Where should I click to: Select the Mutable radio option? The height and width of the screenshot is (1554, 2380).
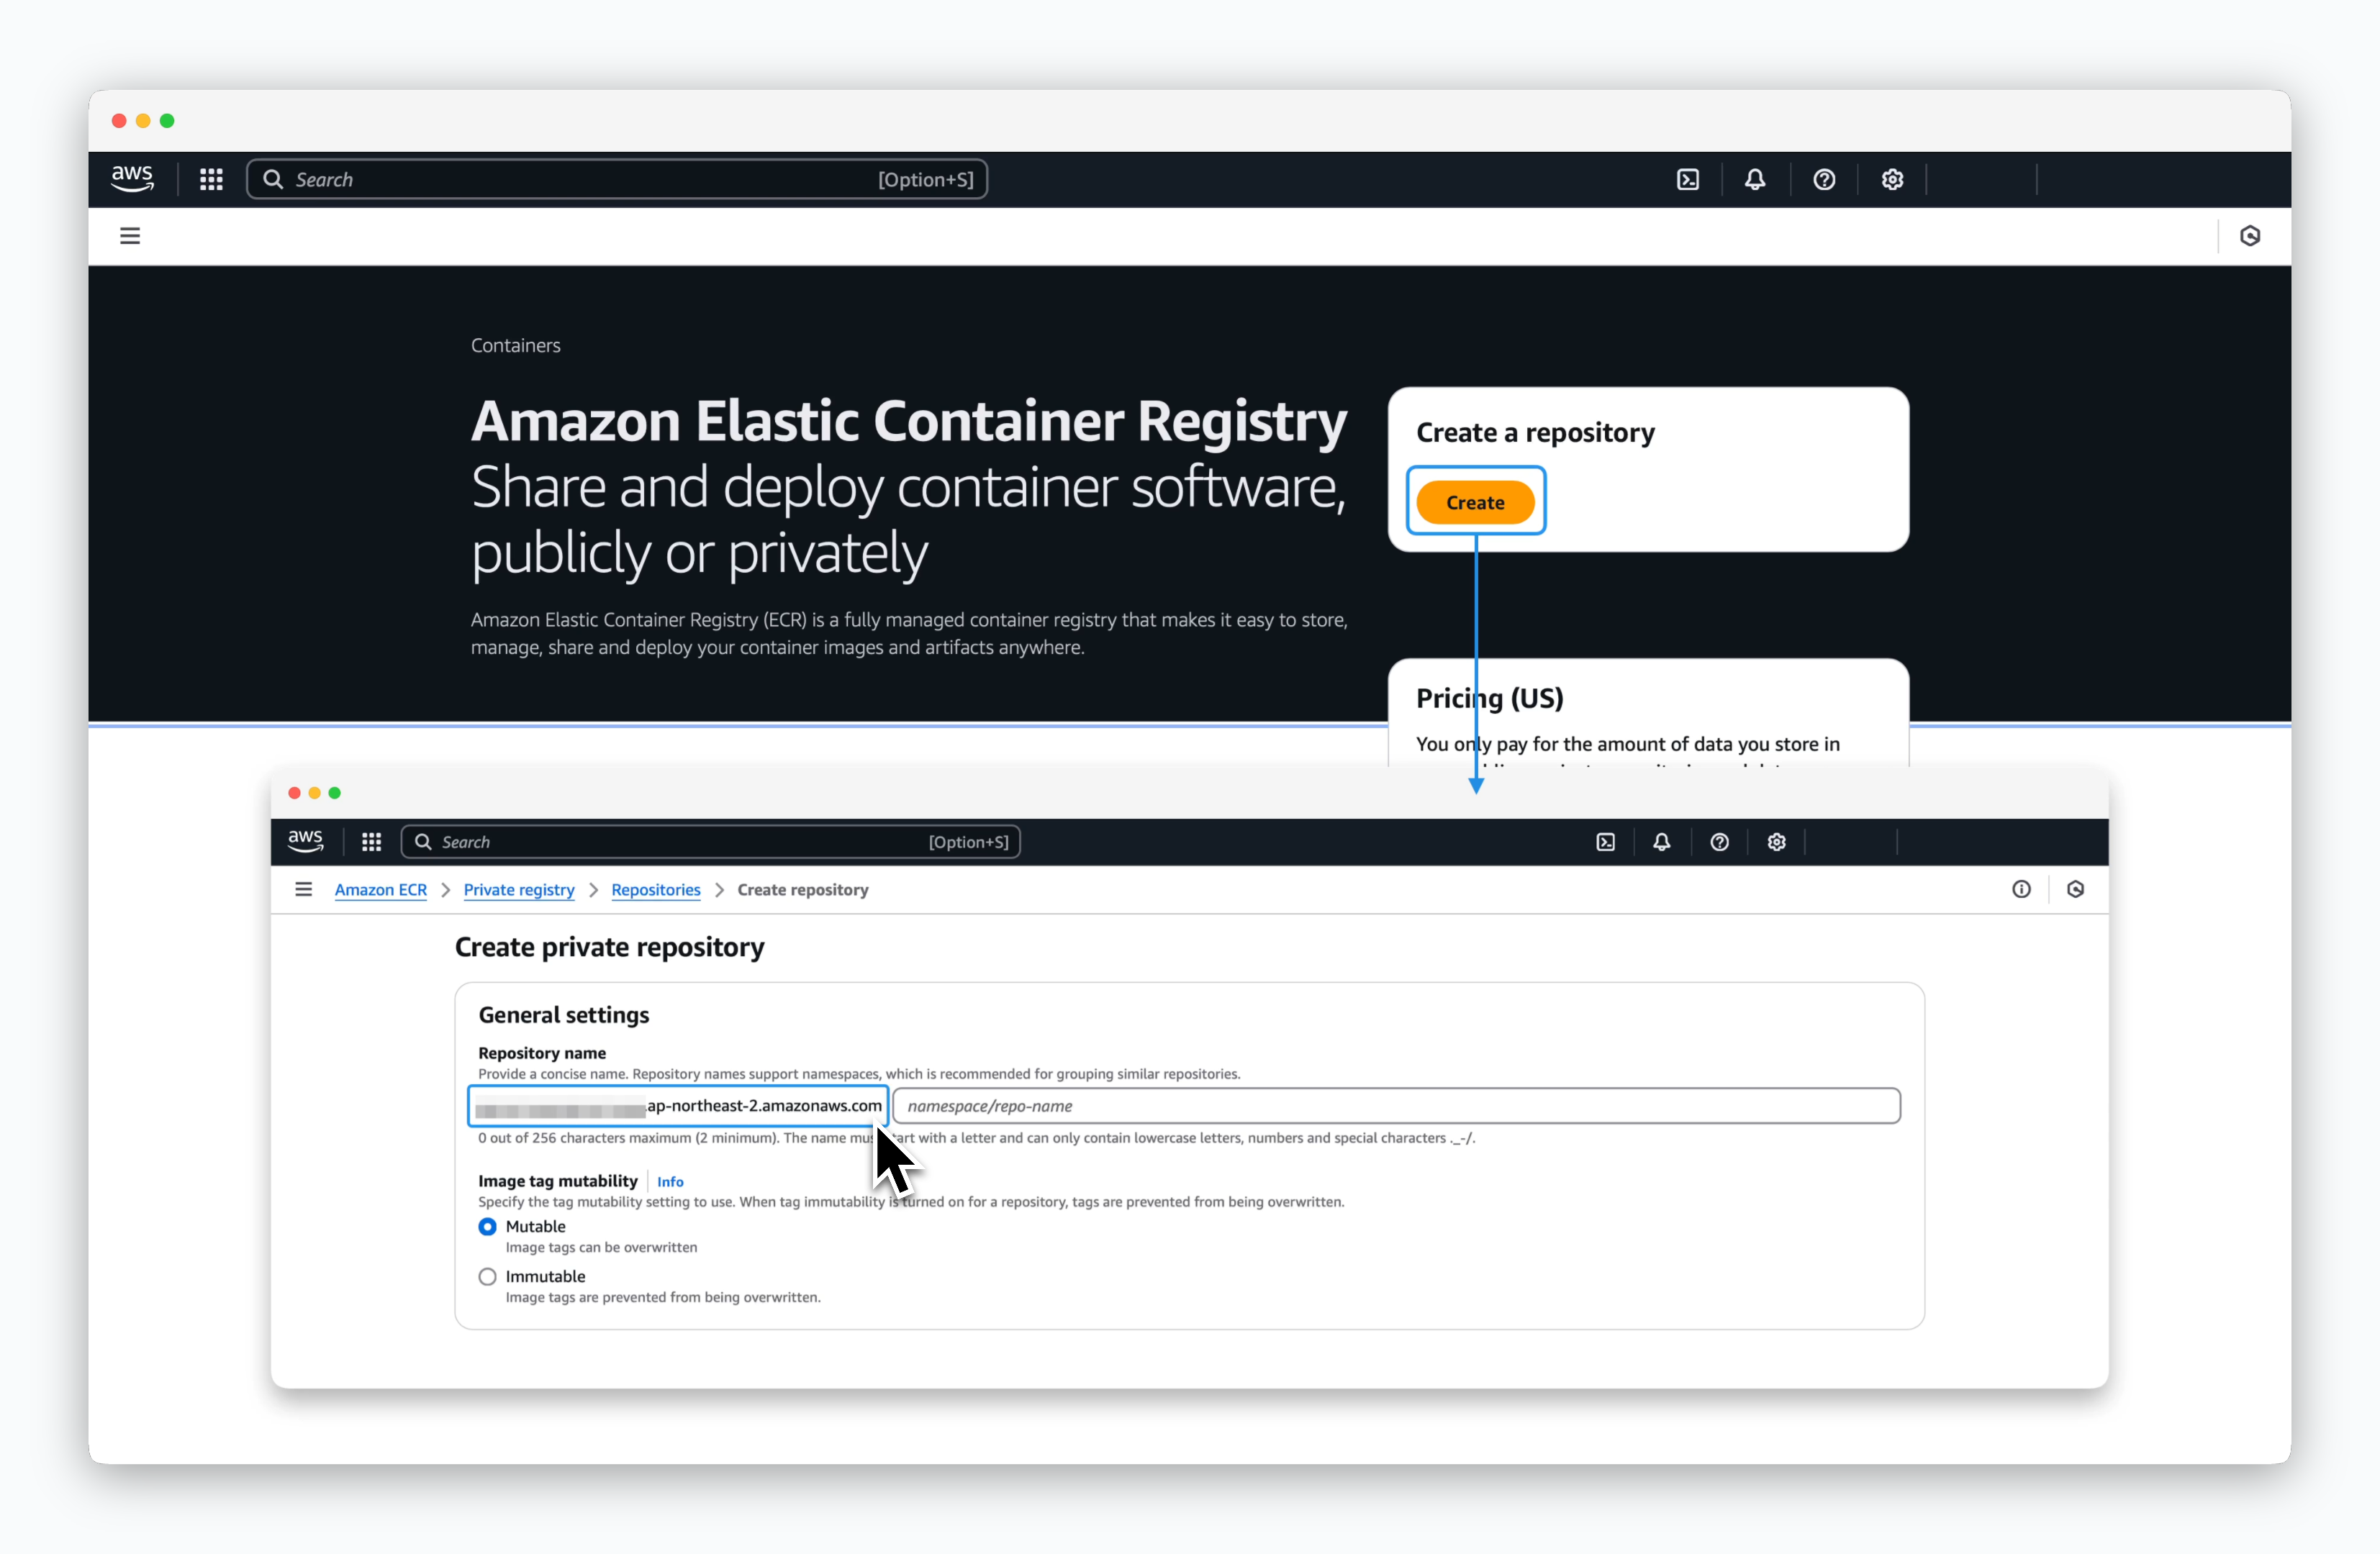[487, 1226]
